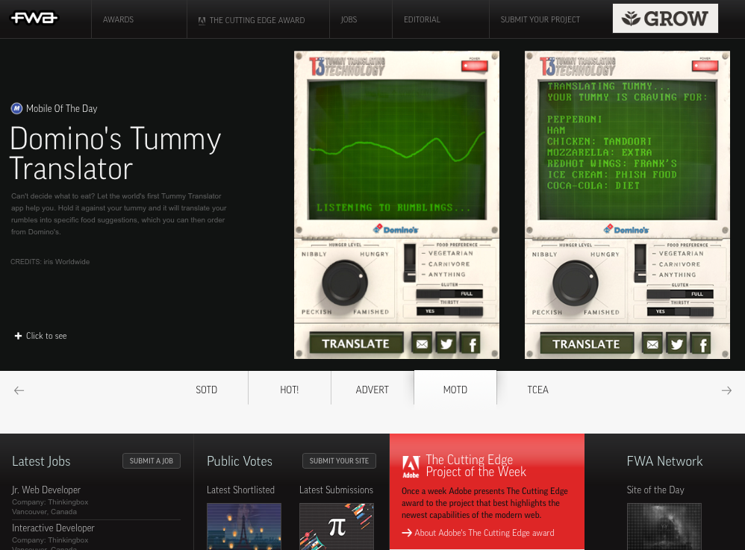Open the Latest Submissions pi thumbnail
This screenshot has width=745, height=550.
tap(337, 526)
